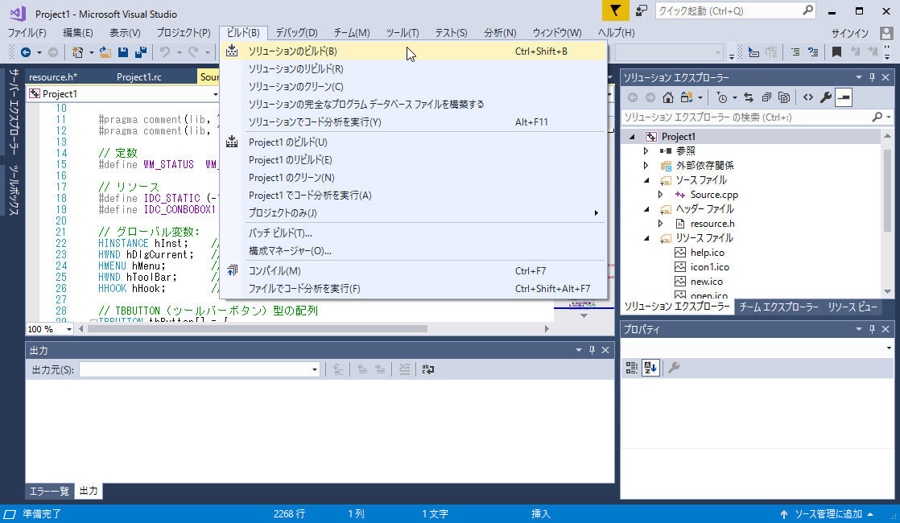Expand the Source.cpp tree node
Viewport: 900px width, 523px height.
pyautogui.click(x=661, y=195)
